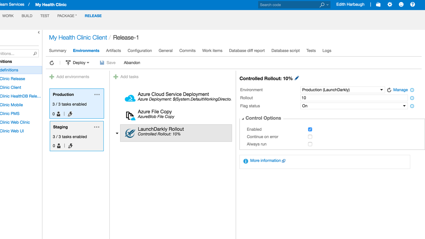Screen dimensions: 425x239
Task: Edit the Controlled Rollout name pencil icon
Action: (x=297, y=78)
